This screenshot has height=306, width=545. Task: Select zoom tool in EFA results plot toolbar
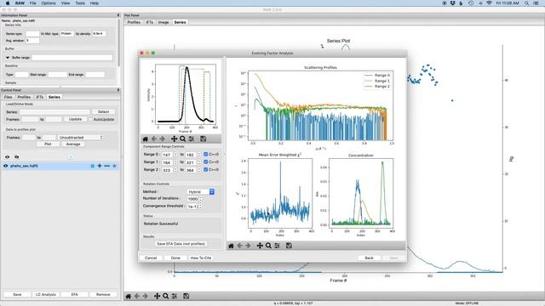click(268, 246)
